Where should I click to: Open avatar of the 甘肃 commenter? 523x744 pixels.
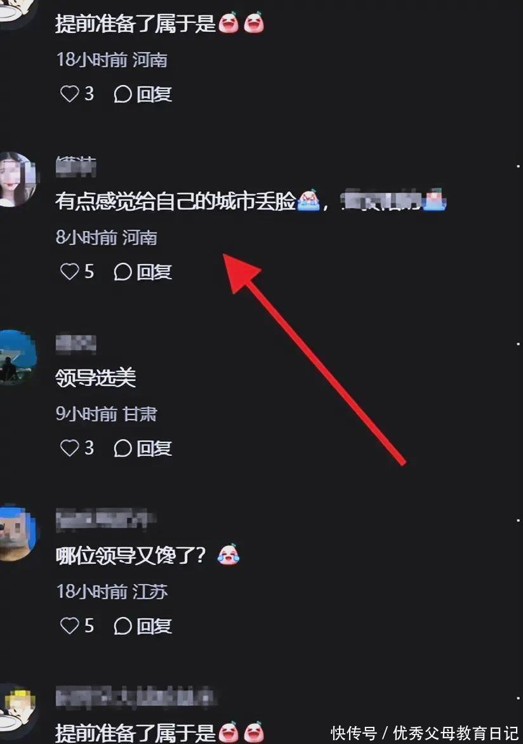(x=17, y=357)
